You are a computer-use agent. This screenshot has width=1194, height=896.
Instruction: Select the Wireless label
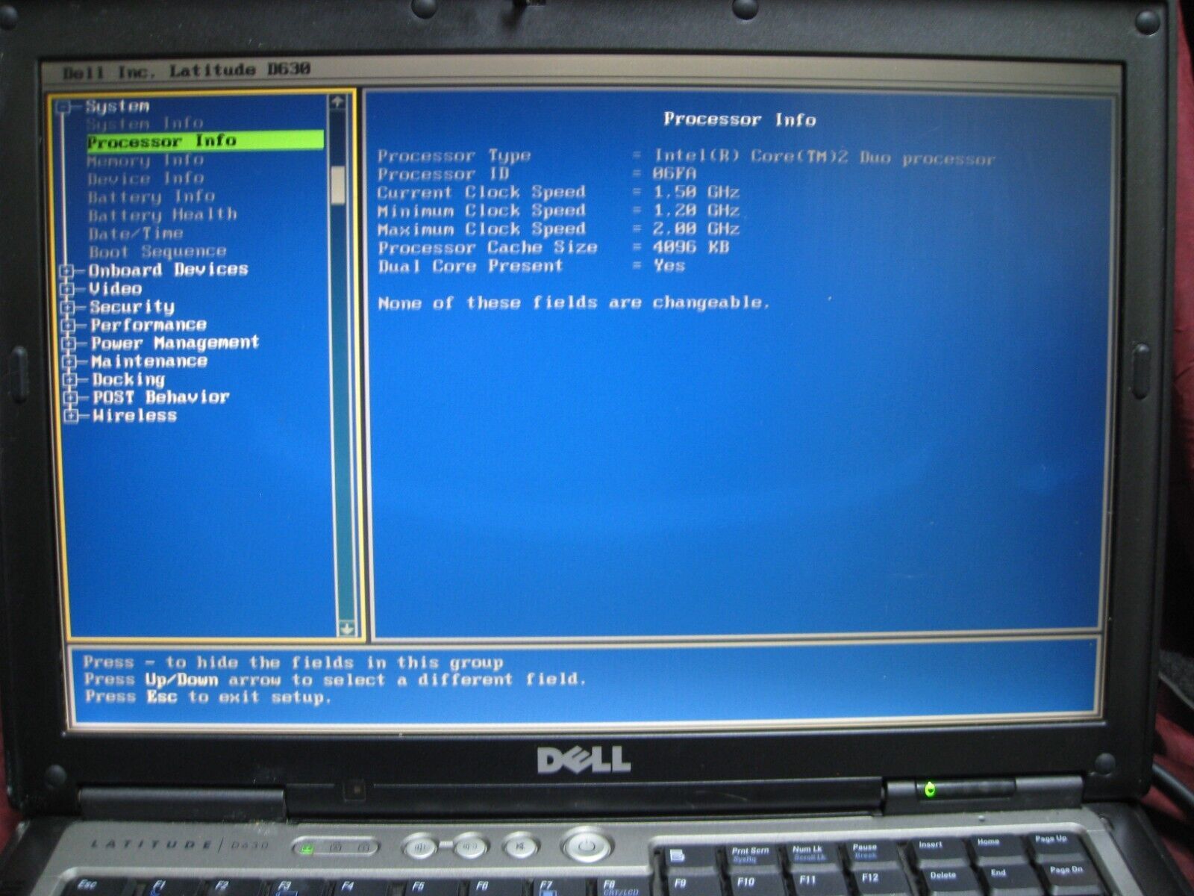coord(135,416)
